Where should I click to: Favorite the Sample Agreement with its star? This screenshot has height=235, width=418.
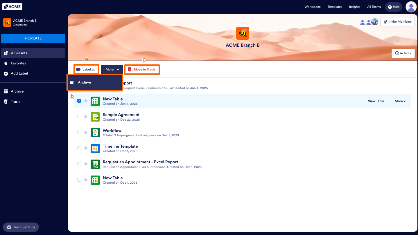coord(86,117)
